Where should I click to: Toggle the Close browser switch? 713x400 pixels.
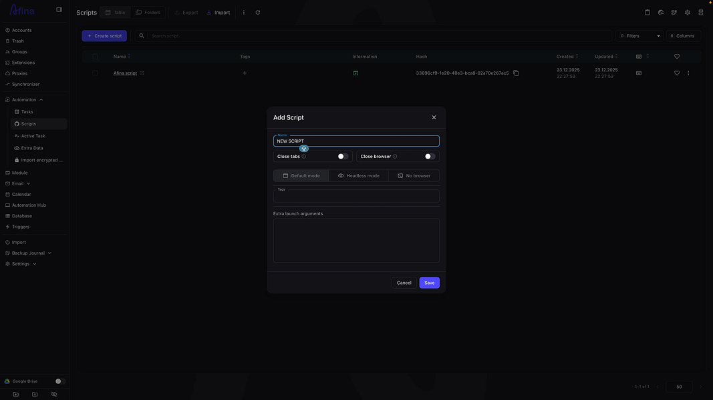pos(430,157)
